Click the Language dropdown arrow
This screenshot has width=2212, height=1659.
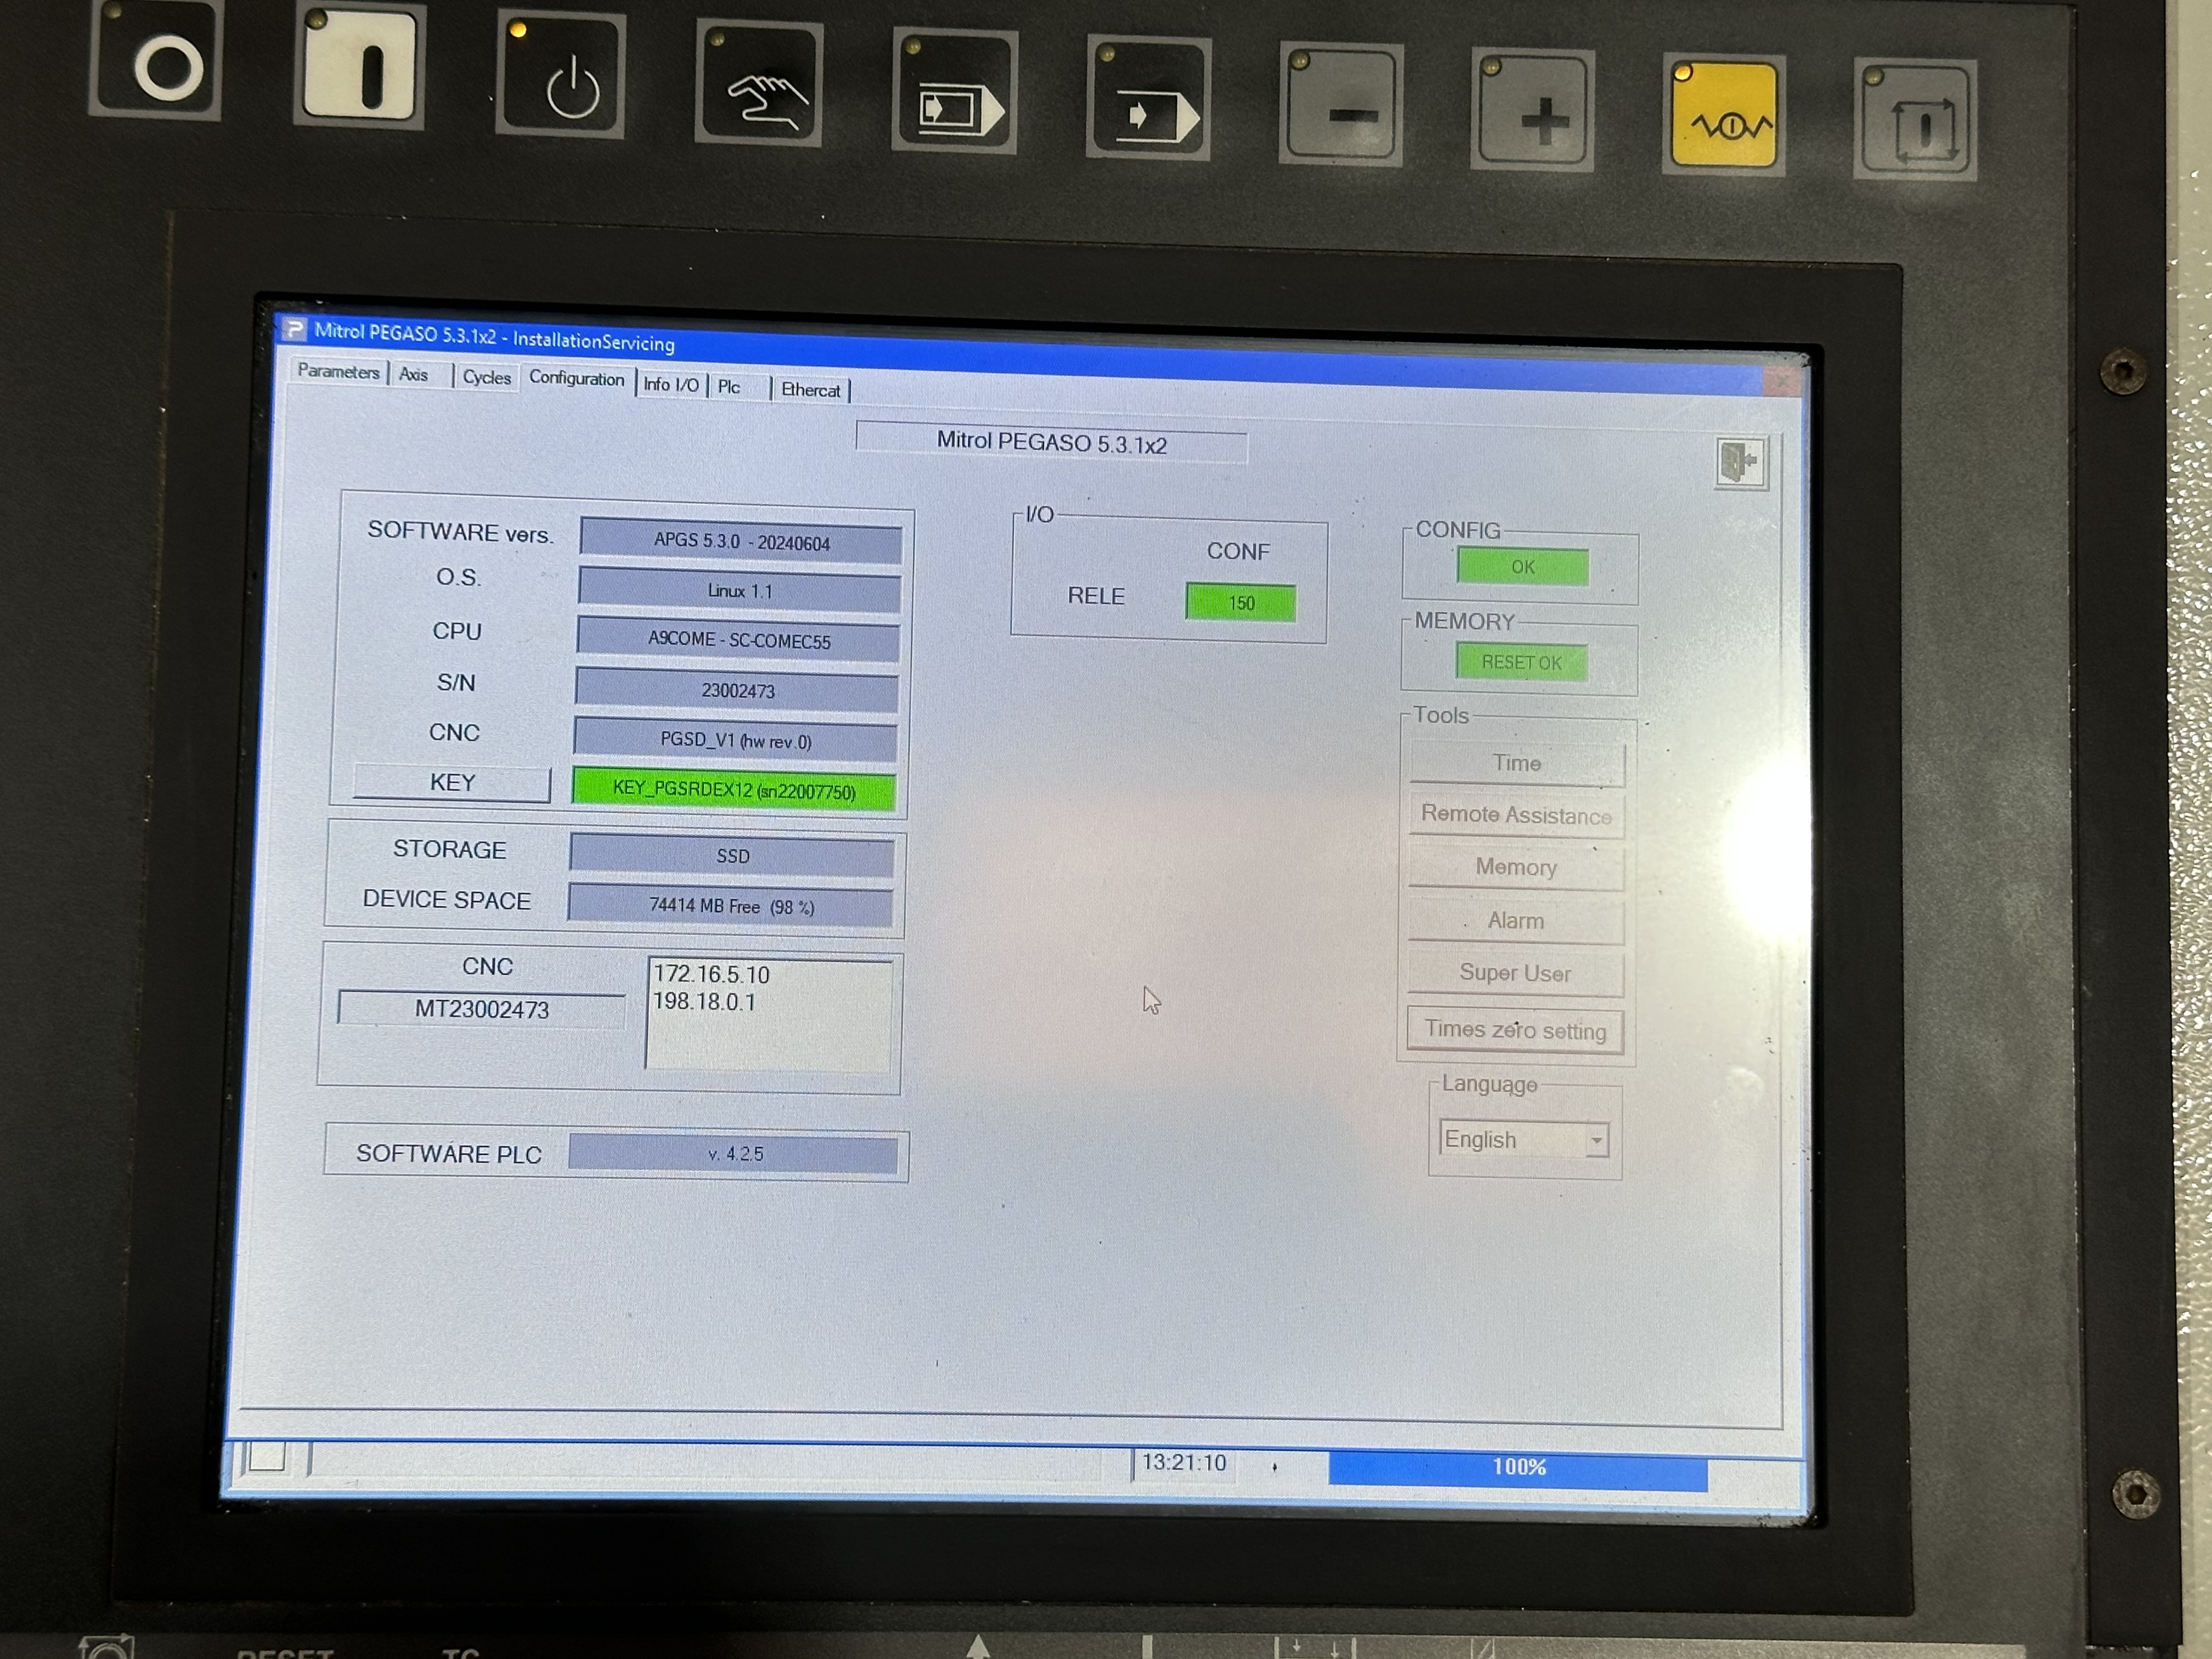coord(1597,1140)
